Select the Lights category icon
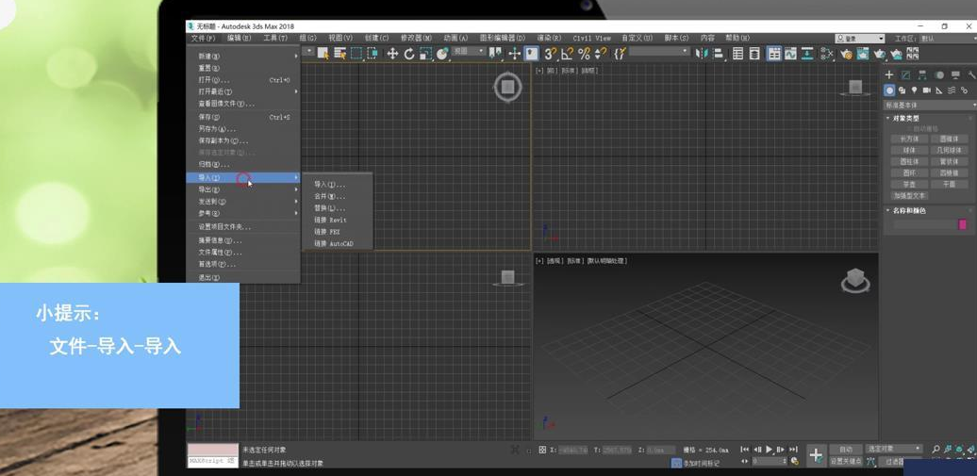Image resolution: width=977 pixels, height=476 pixels. tap(914, 90)
